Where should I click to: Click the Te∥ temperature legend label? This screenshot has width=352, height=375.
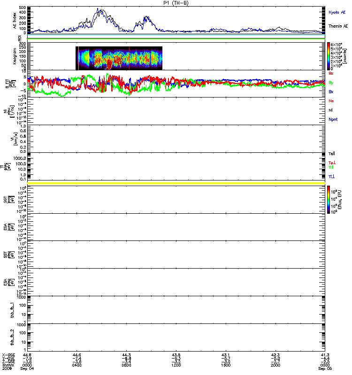pos(332,154)
